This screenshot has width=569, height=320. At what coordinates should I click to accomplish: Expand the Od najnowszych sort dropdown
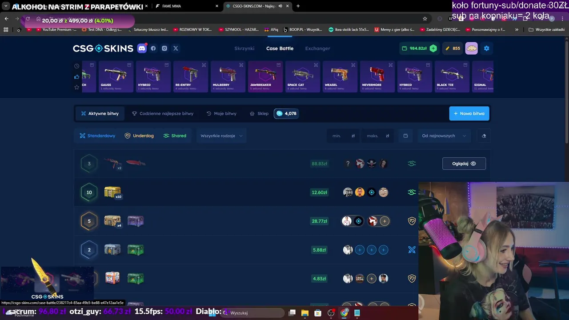tap(444, 136)
